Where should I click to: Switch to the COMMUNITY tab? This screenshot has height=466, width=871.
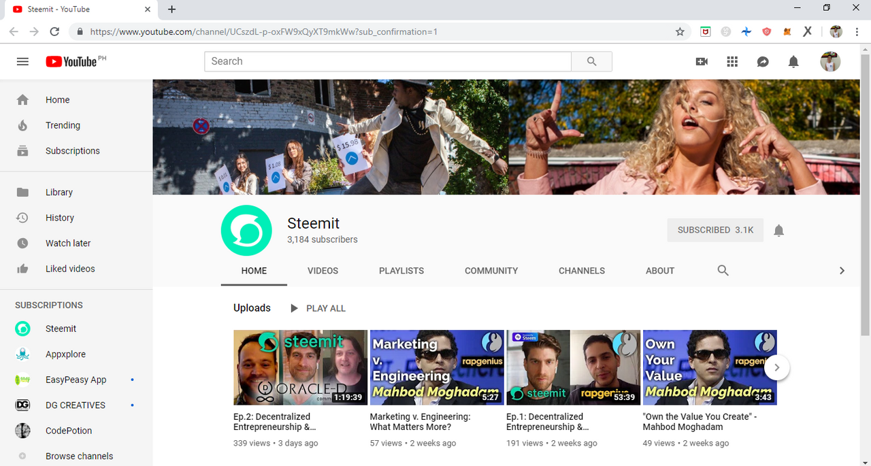point(491,271)
